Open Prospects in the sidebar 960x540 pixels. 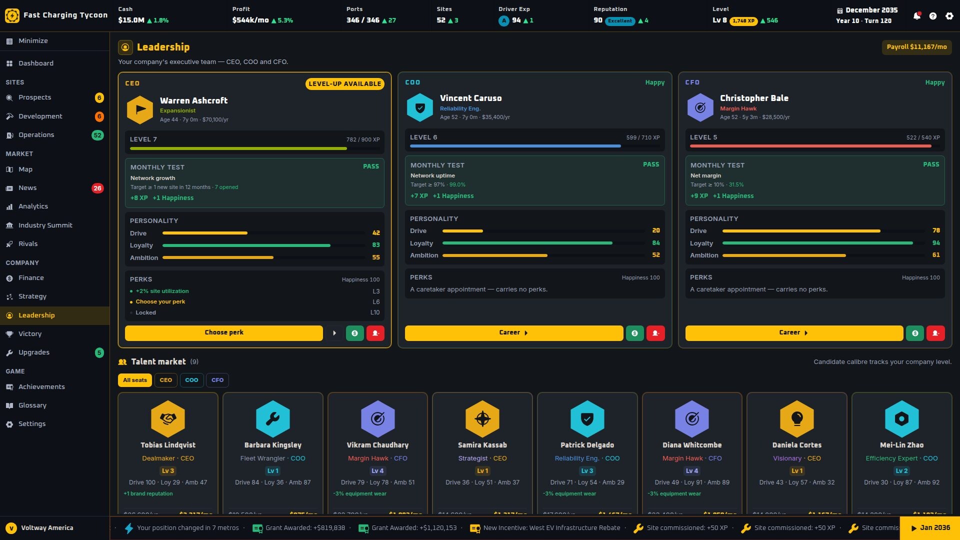[x=54, y=97]
